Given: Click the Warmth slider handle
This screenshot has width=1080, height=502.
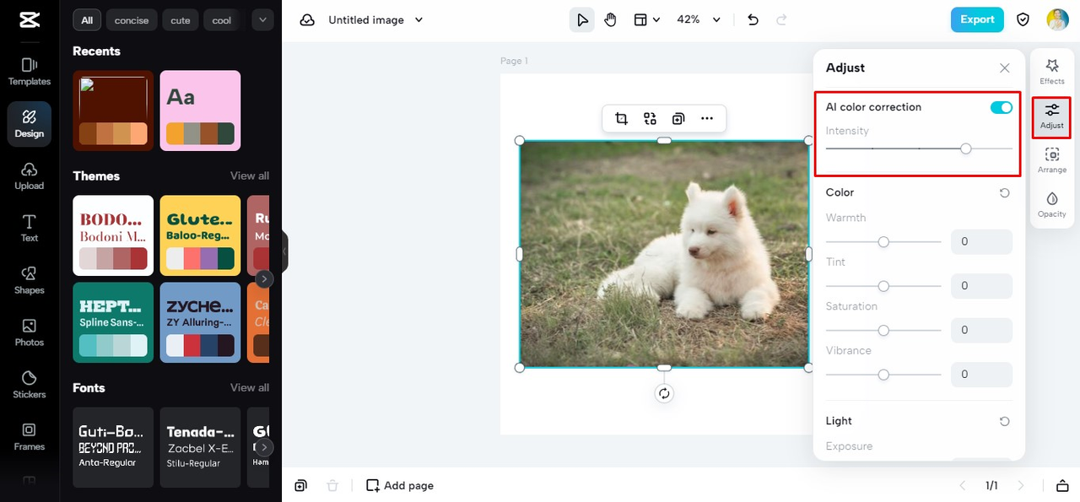Looking at the screenshot, I should pos(883,241).
